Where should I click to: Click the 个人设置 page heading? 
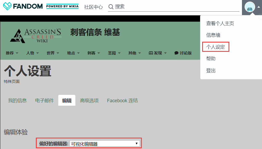tap(28, 71)
